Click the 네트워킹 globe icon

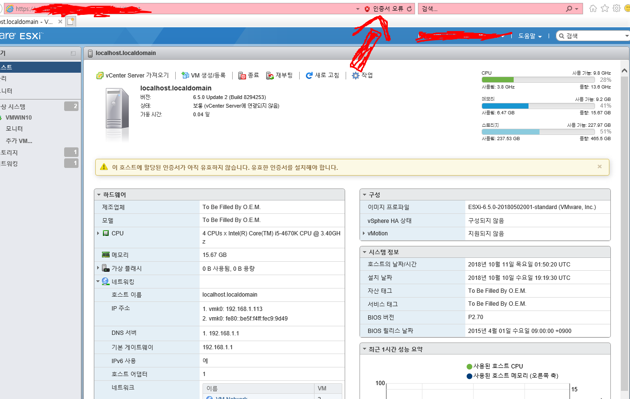[106, 281]
